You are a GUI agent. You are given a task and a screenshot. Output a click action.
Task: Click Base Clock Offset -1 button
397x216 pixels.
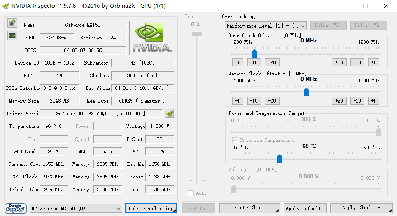pos(238,62)
